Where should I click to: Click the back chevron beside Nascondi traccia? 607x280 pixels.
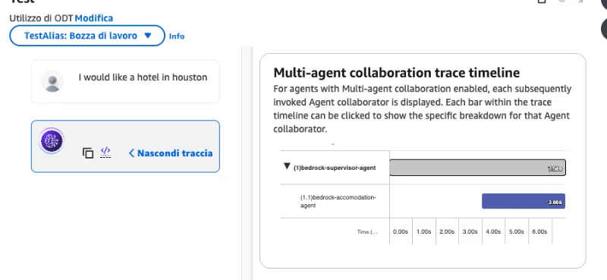tap(131, 153)
